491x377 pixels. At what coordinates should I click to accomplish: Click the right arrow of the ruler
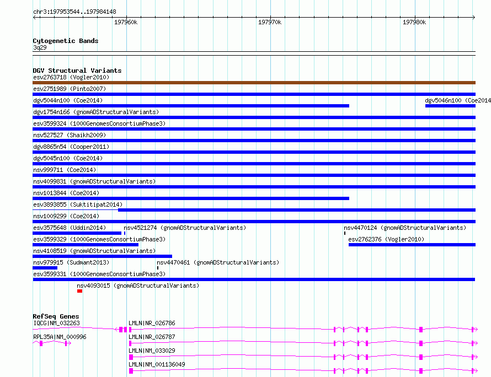pyautogui.click(x=473, y=18)
